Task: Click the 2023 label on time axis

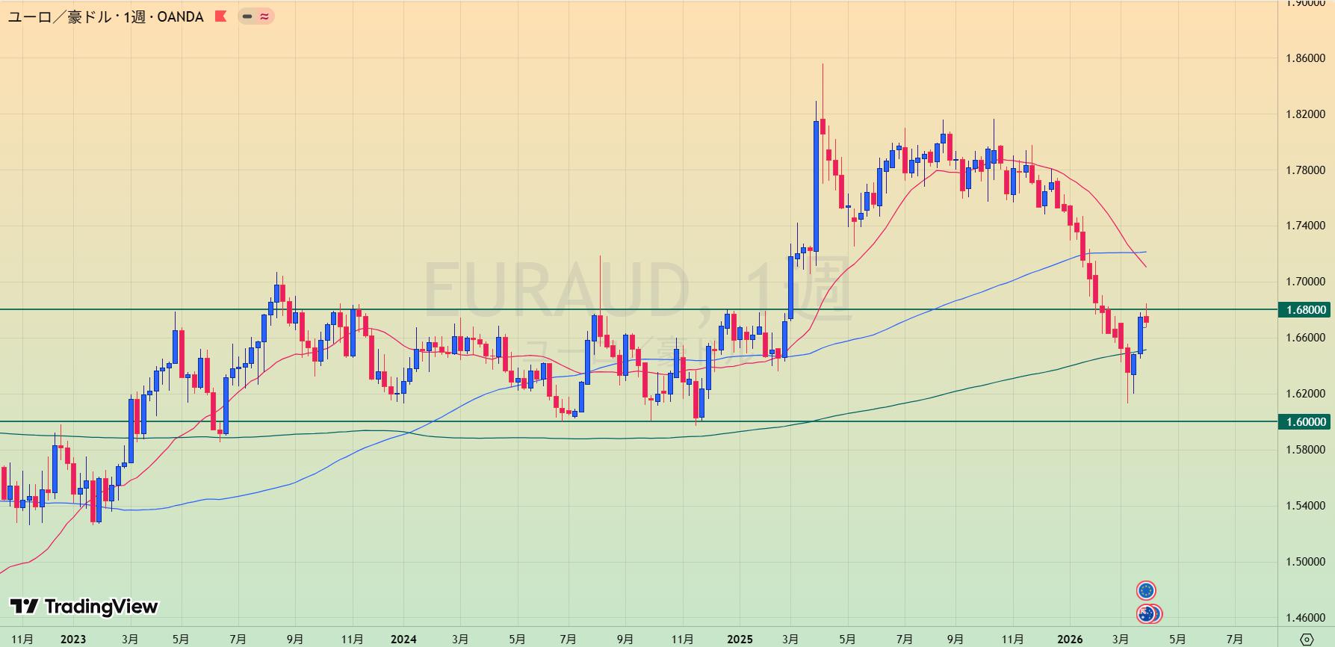Action: [73, 639]
